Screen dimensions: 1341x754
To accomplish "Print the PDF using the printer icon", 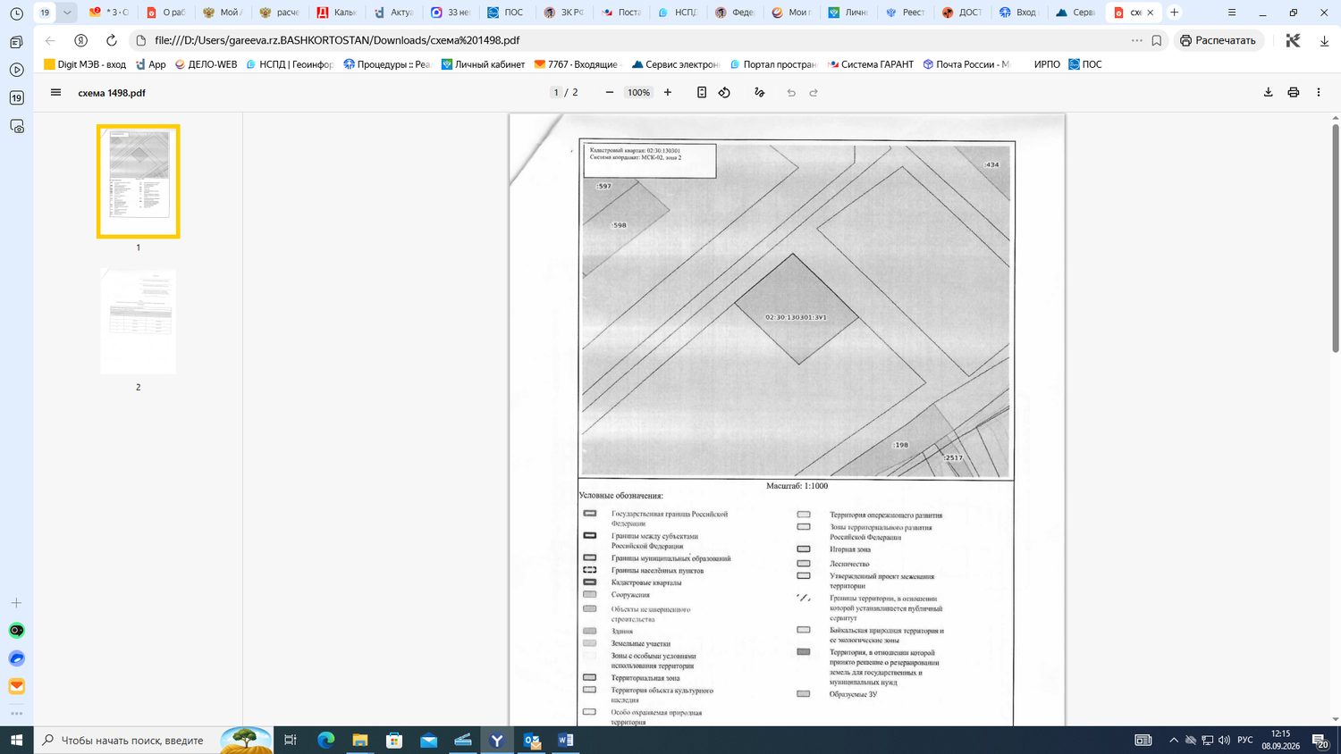I will point(1293,92).
